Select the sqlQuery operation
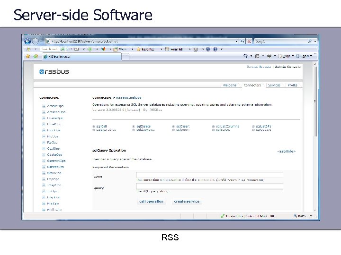This screenshot has width=341, height=255. [183, 130]
